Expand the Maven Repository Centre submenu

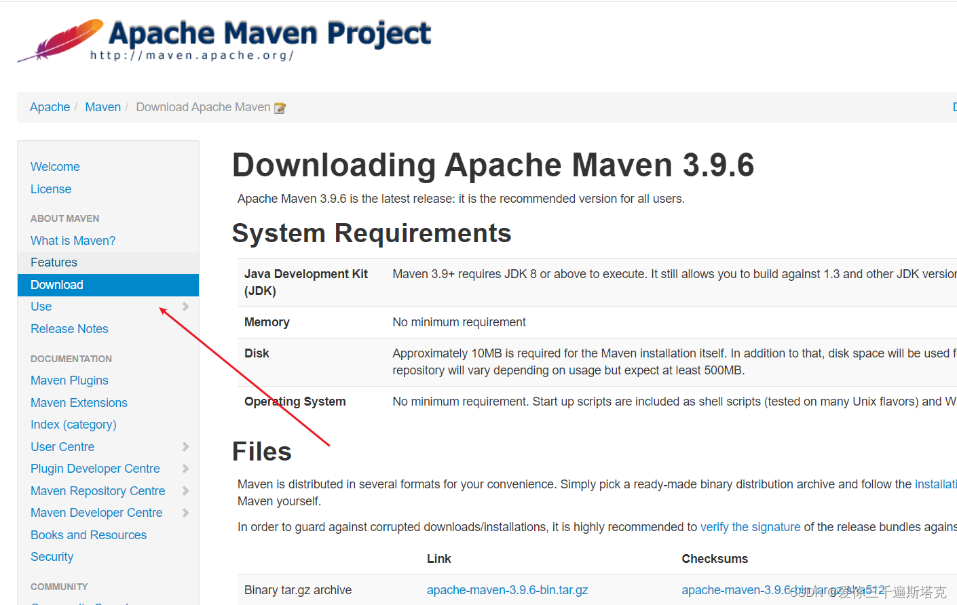point(185,490)
